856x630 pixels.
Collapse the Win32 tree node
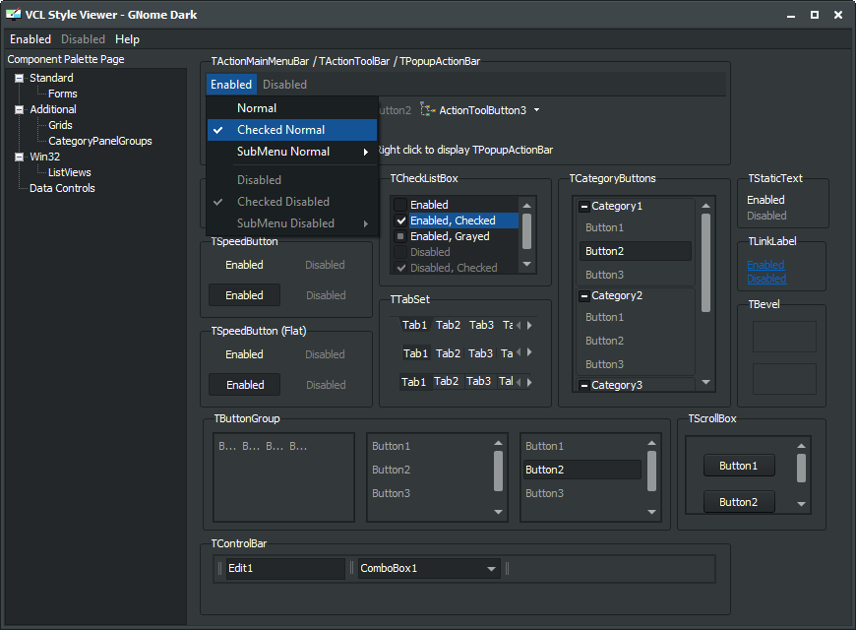(19, 157)
